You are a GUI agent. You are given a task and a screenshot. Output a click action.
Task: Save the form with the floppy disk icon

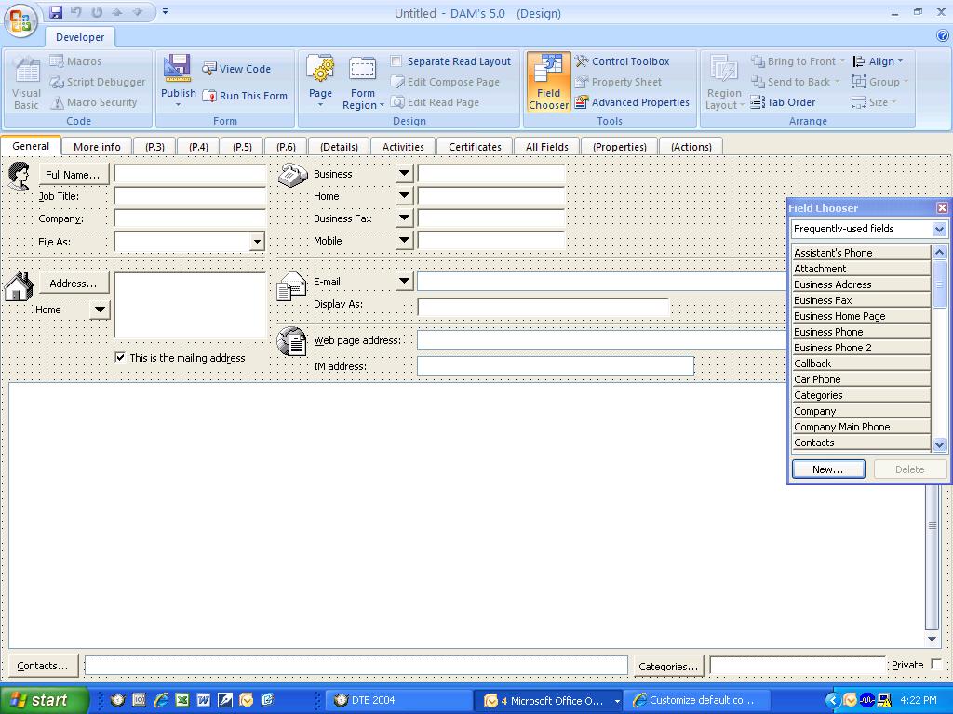(x=56, y=12)
